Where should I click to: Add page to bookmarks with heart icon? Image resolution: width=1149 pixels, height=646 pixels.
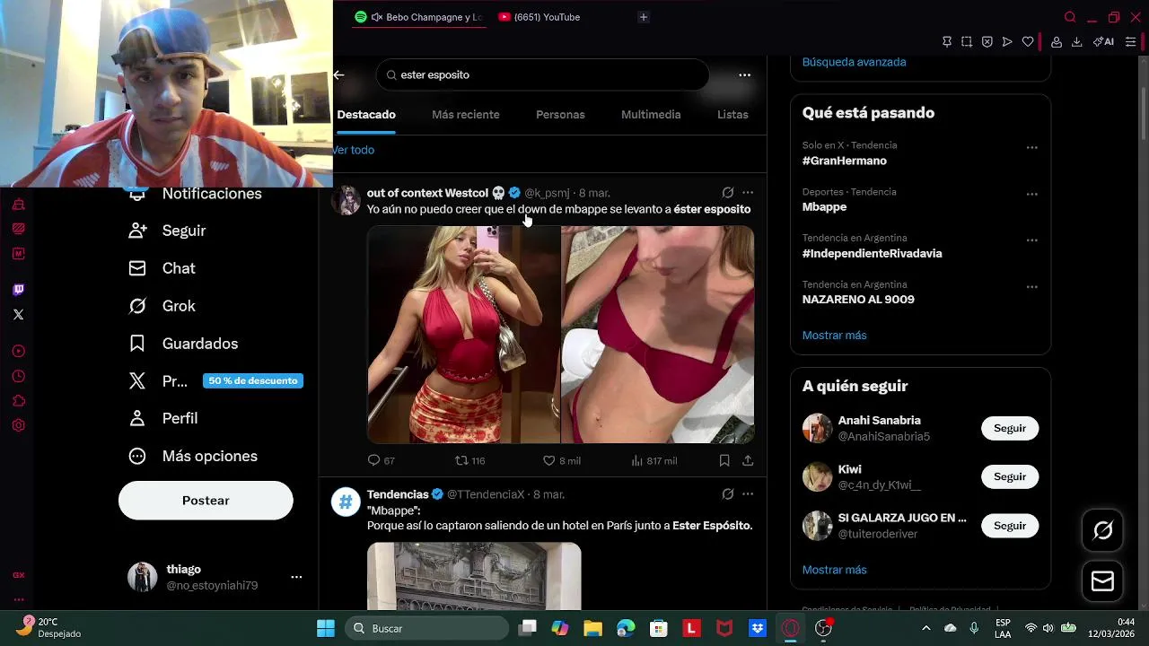(1028, 41)
